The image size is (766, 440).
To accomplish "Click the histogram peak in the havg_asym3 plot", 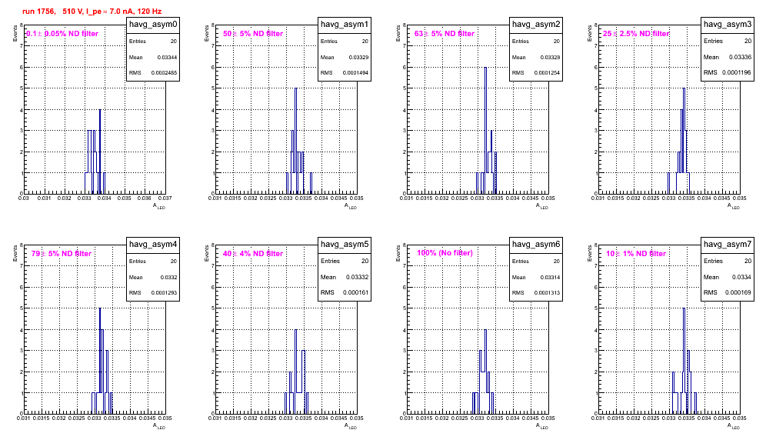I will click(684, 88).
